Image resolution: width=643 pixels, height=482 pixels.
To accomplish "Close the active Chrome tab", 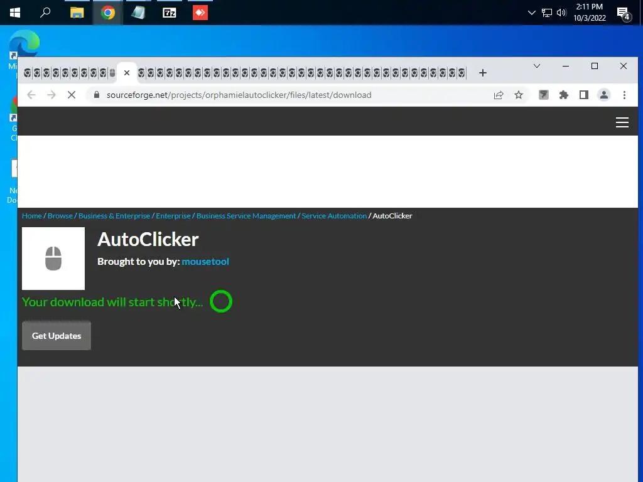I will [x=127, y=73].
